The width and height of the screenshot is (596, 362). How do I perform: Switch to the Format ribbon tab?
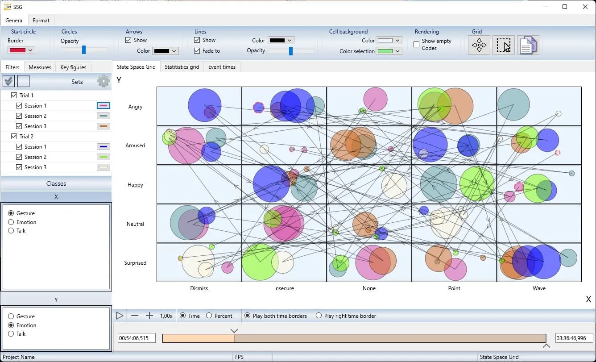click(x=41, y=20)
